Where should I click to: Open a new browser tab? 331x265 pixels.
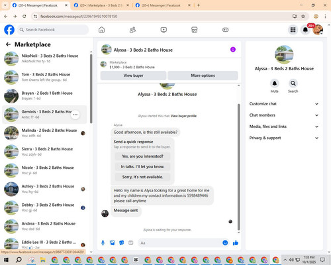click(199, 5)
